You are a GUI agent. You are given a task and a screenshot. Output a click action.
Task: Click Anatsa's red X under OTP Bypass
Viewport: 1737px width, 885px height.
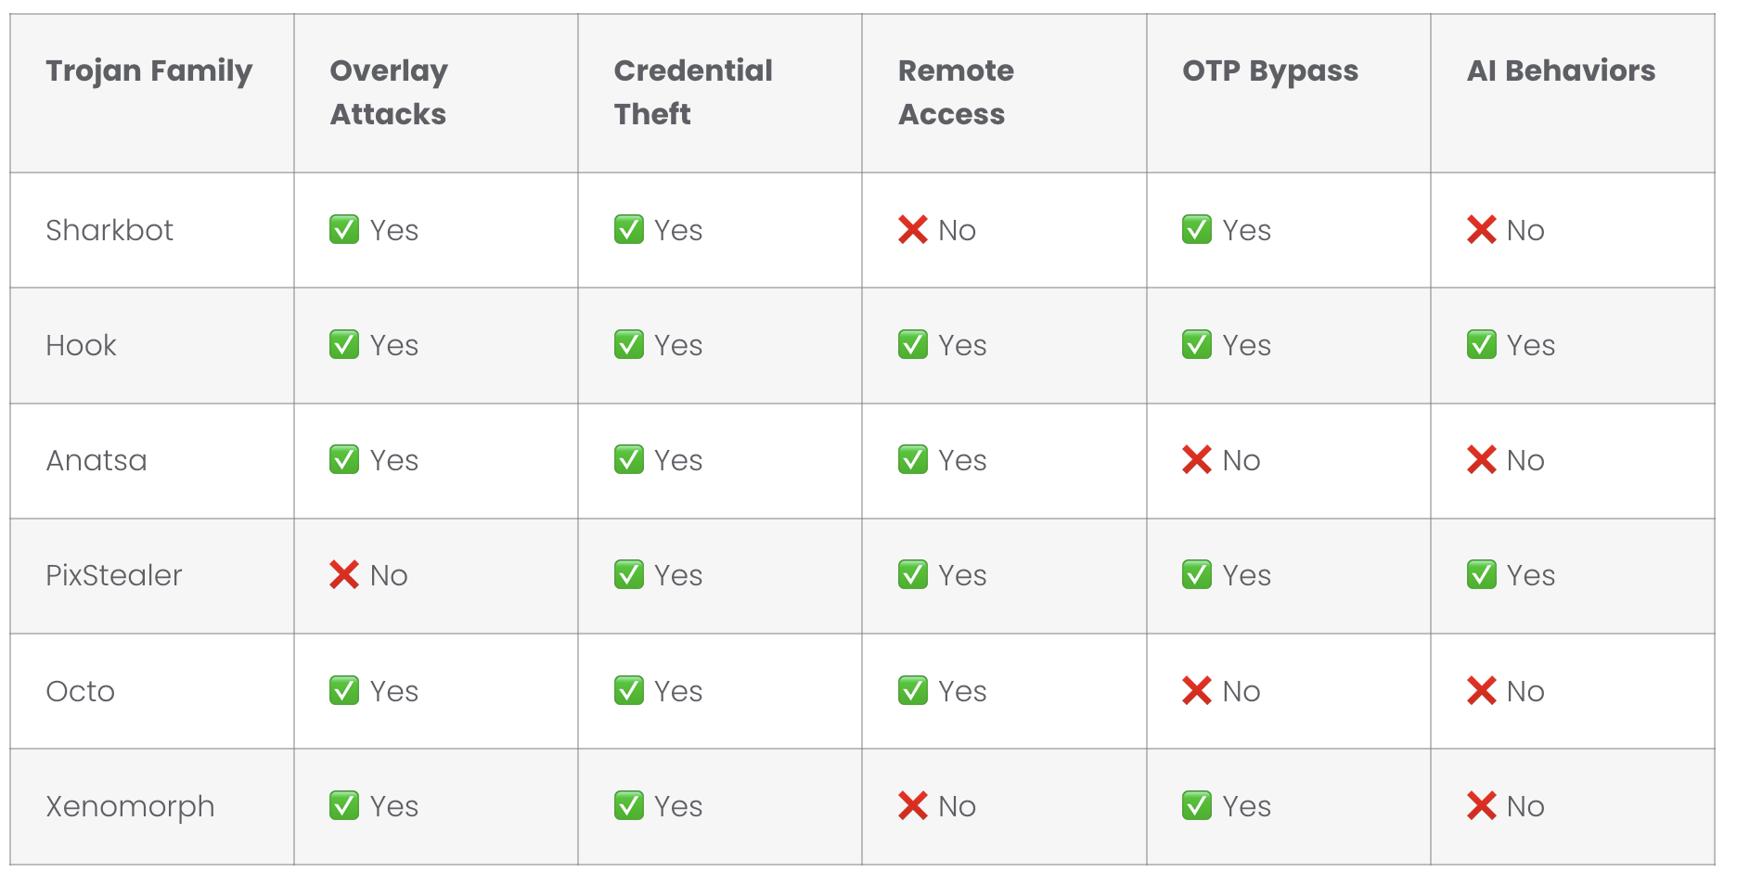(x=1197, y=460)
